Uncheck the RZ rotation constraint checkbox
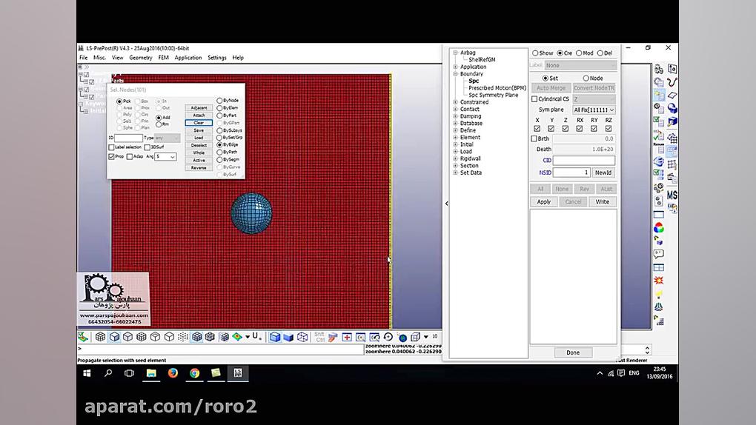 click(609, 129)
